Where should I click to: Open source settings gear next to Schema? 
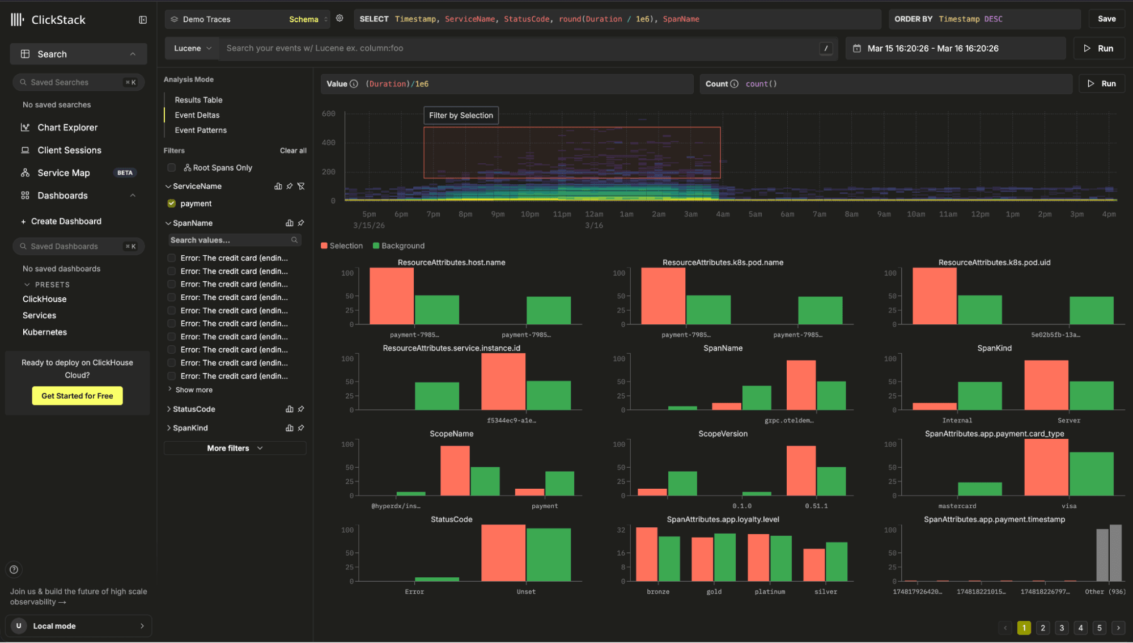pos(340,18)
